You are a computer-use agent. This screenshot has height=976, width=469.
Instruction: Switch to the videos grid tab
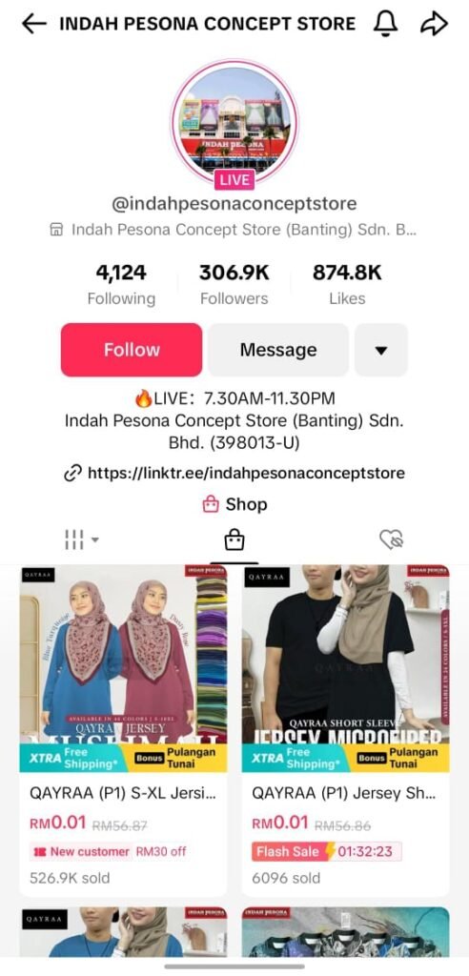click(74, 539)
